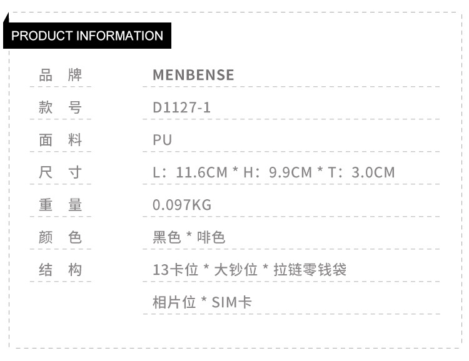
Task: Select the 13卡位 card slots text
Action: 176,270
